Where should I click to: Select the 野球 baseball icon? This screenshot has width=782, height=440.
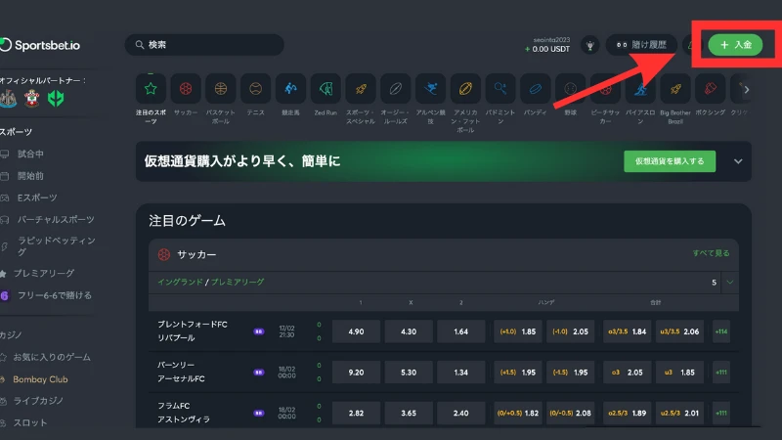pos(570,89)
